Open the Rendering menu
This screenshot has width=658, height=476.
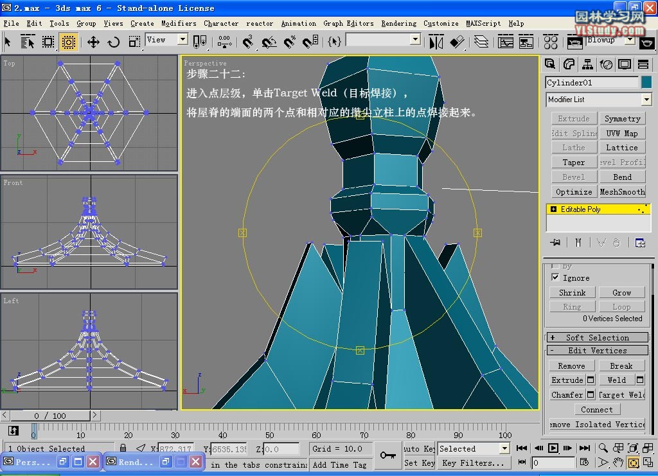point(398,23)
